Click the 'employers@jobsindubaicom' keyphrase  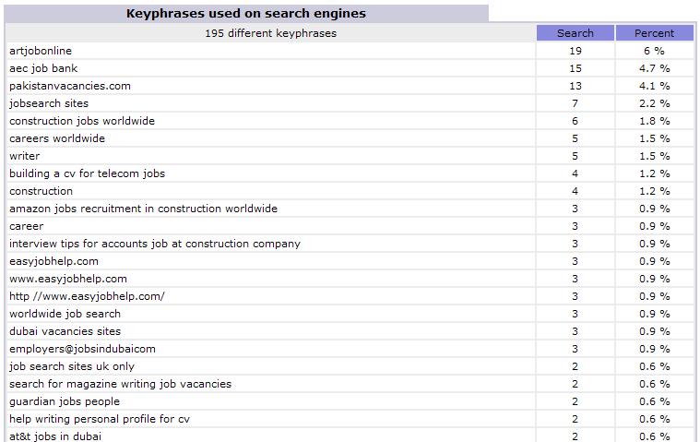pyautogui.click(x=82, y=349)
